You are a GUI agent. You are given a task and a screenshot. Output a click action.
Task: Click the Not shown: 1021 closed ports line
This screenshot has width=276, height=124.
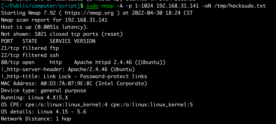62,34
